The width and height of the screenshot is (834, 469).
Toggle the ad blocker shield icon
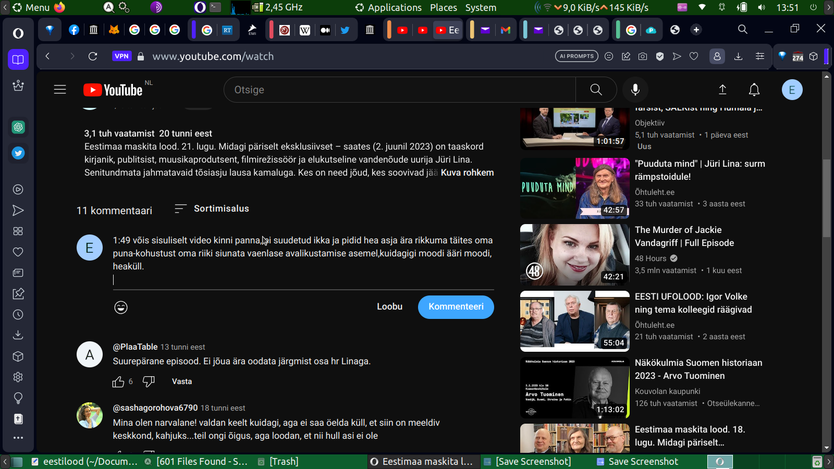(x=660, y=56)
